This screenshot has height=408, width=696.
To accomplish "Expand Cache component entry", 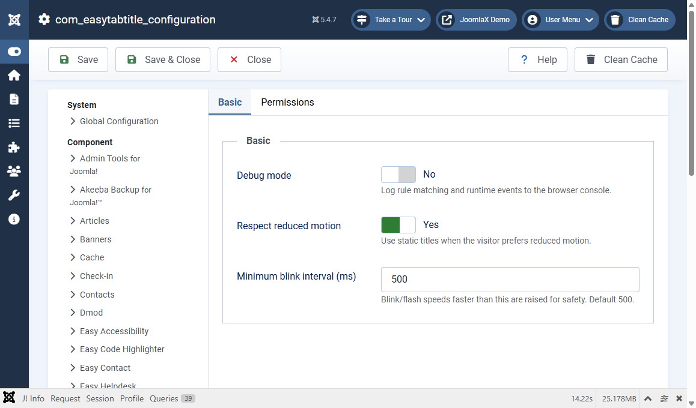I will (x=87, y=257).
